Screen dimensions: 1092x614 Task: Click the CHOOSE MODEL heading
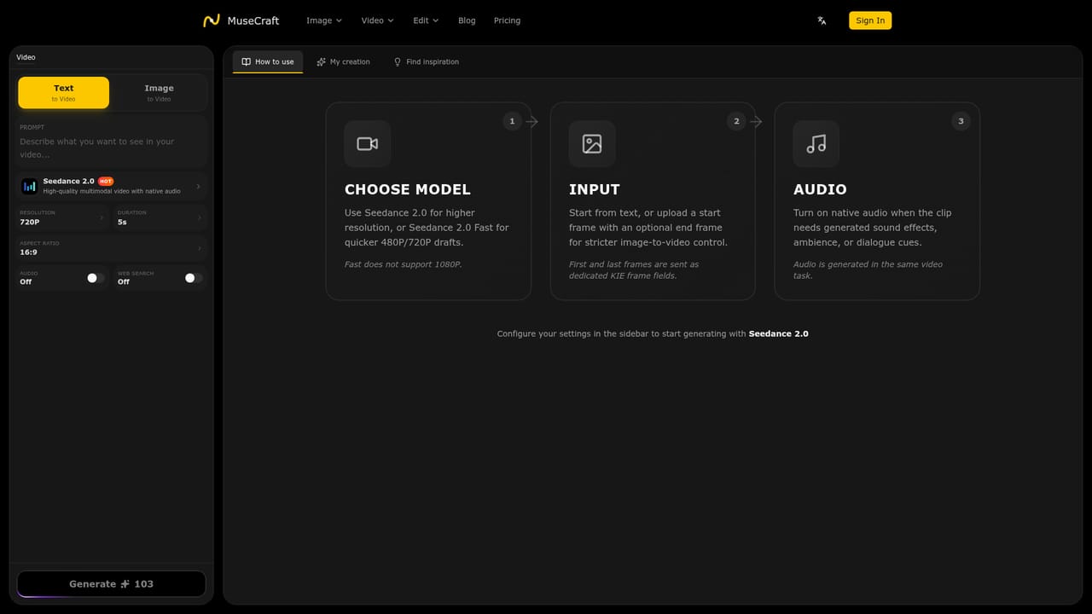(x=408, y=189)
